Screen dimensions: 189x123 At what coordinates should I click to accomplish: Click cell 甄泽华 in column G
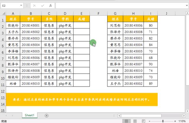[115, 64]
